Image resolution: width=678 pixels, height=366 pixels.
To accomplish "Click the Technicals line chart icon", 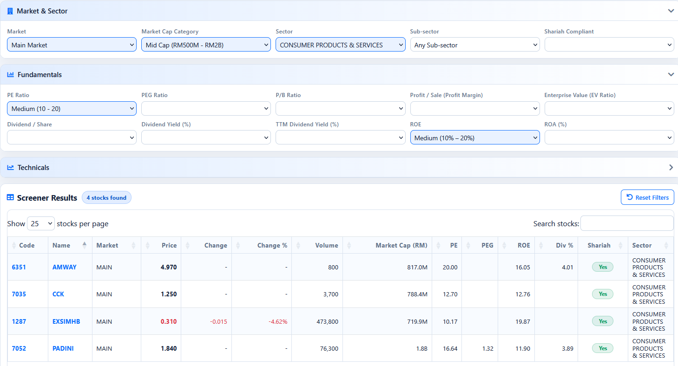I will (x=10, y=167).
